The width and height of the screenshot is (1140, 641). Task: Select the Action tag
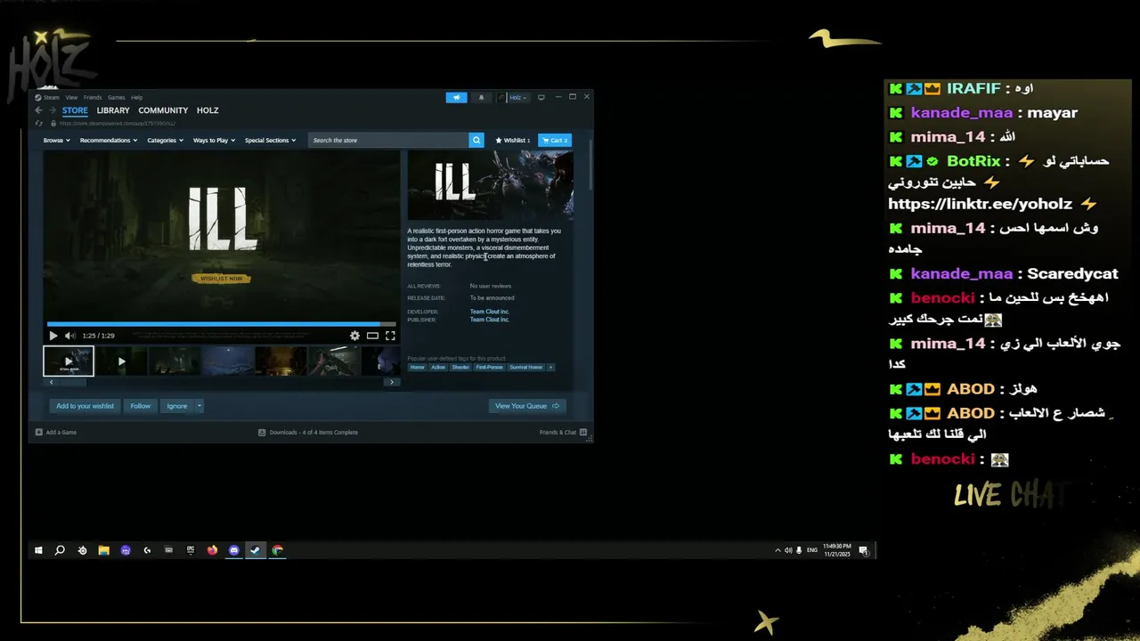coord(438,367)
